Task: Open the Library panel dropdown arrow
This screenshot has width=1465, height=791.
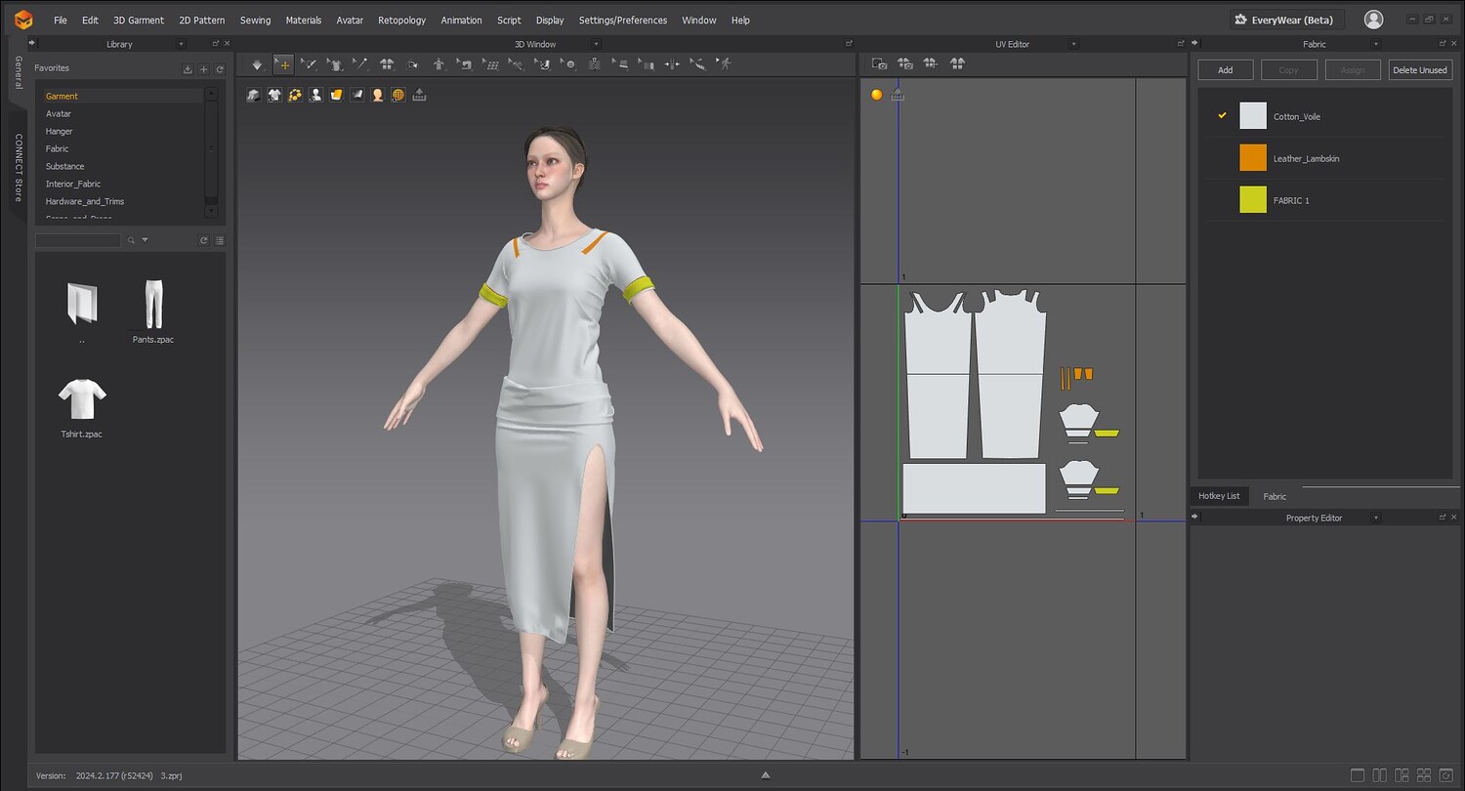Action: (181, 44)
